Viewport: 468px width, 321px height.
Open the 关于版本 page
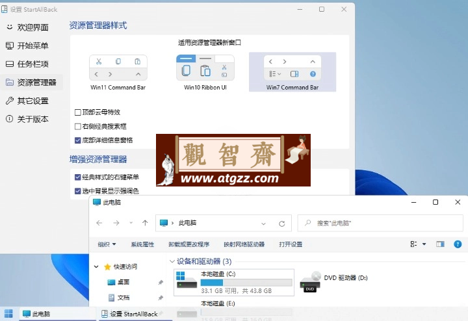coord(32,119)
